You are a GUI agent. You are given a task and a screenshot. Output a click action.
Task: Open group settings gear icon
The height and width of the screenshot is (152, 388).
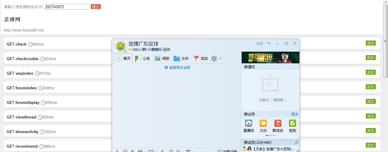214,59
